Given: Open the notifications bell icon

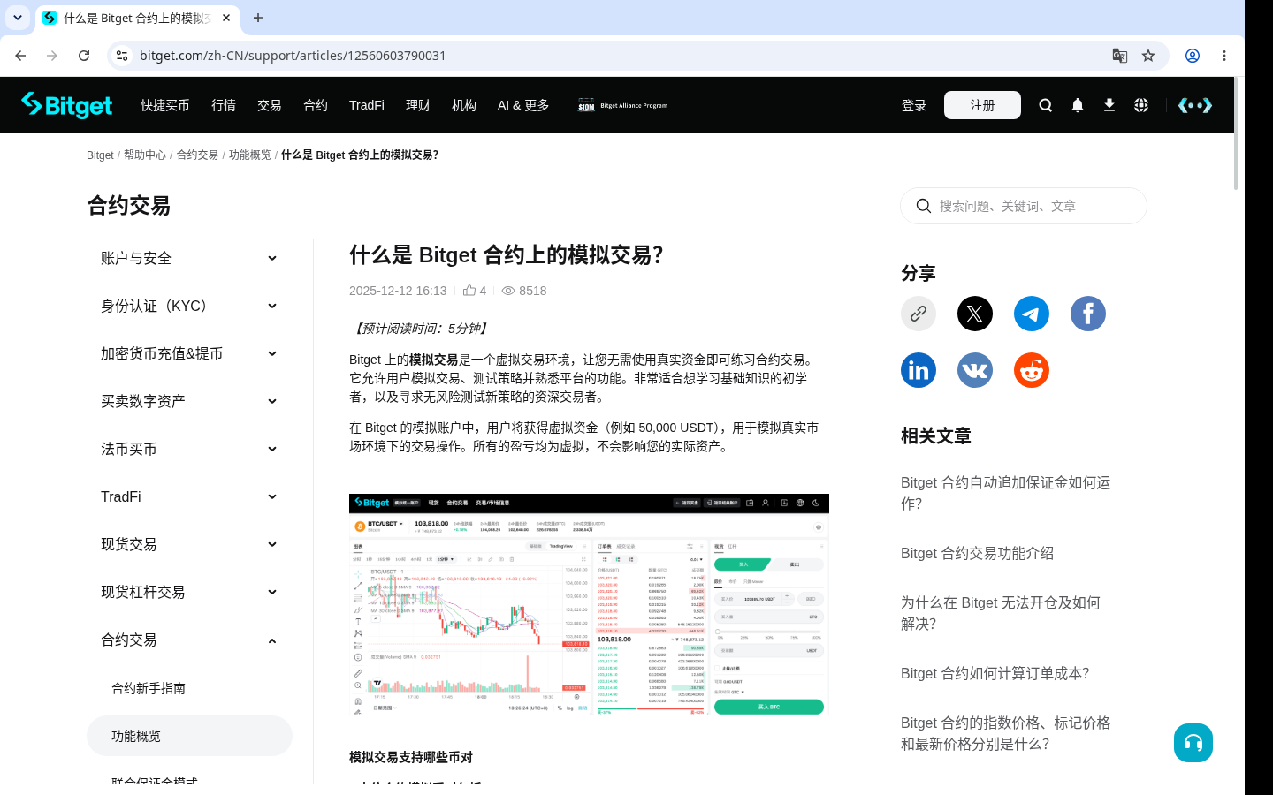Looking at the screenshot, I should [x=1078, y=105].
